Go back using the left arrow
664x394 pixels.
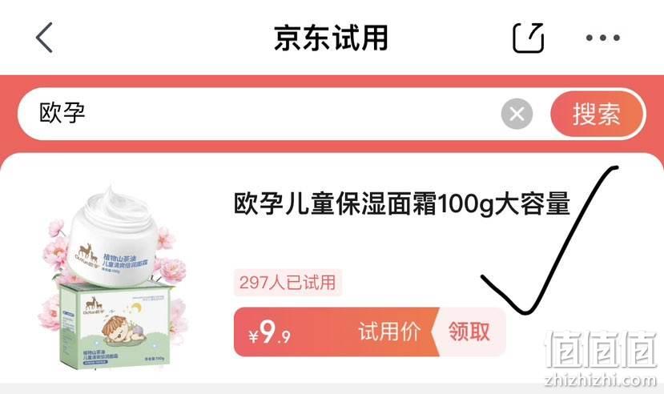(45, 38)
